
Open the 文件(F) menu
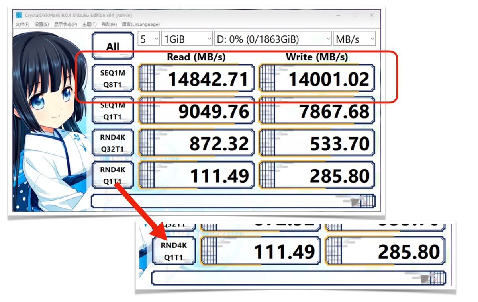22,24
